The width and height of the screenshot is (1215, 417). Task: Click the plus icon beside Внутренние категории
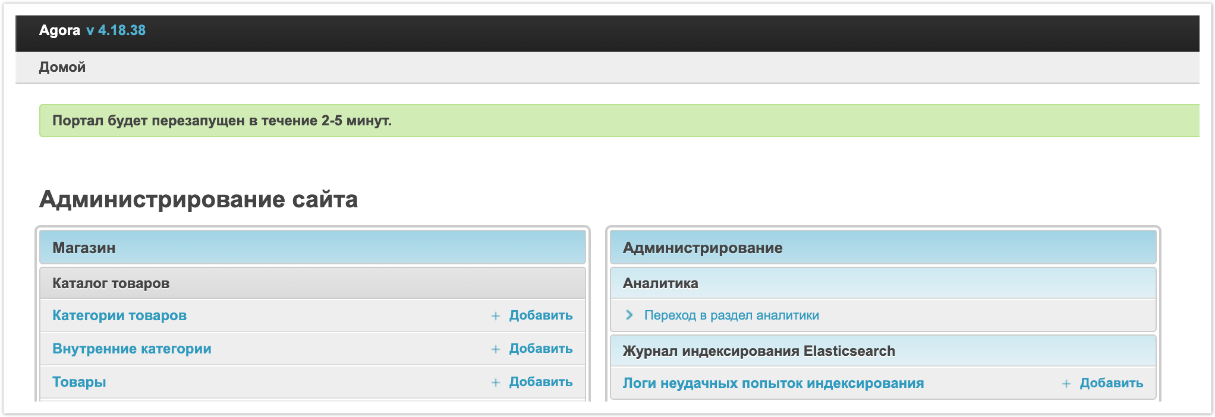point(495,349)
